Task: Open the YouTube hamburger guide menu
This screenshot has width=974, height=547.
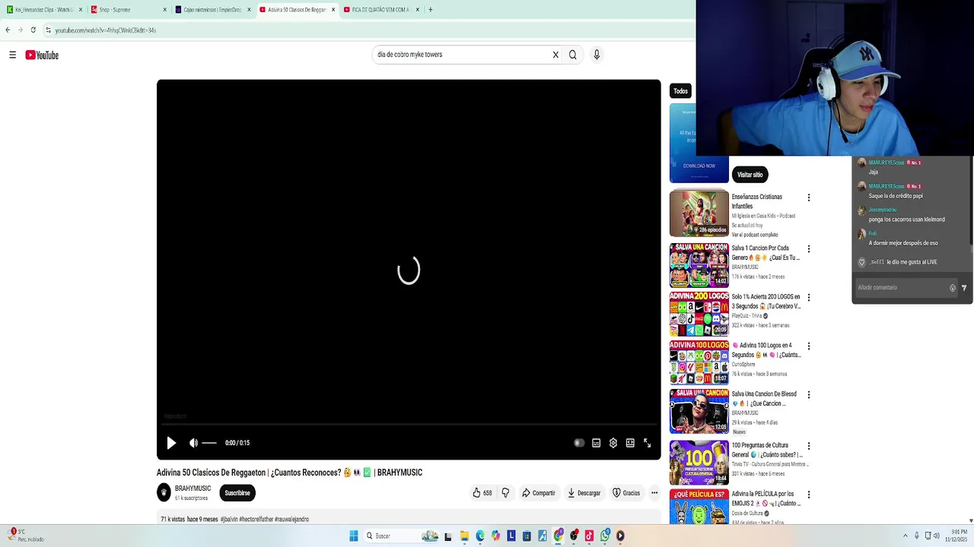Action: coord(12,55)
